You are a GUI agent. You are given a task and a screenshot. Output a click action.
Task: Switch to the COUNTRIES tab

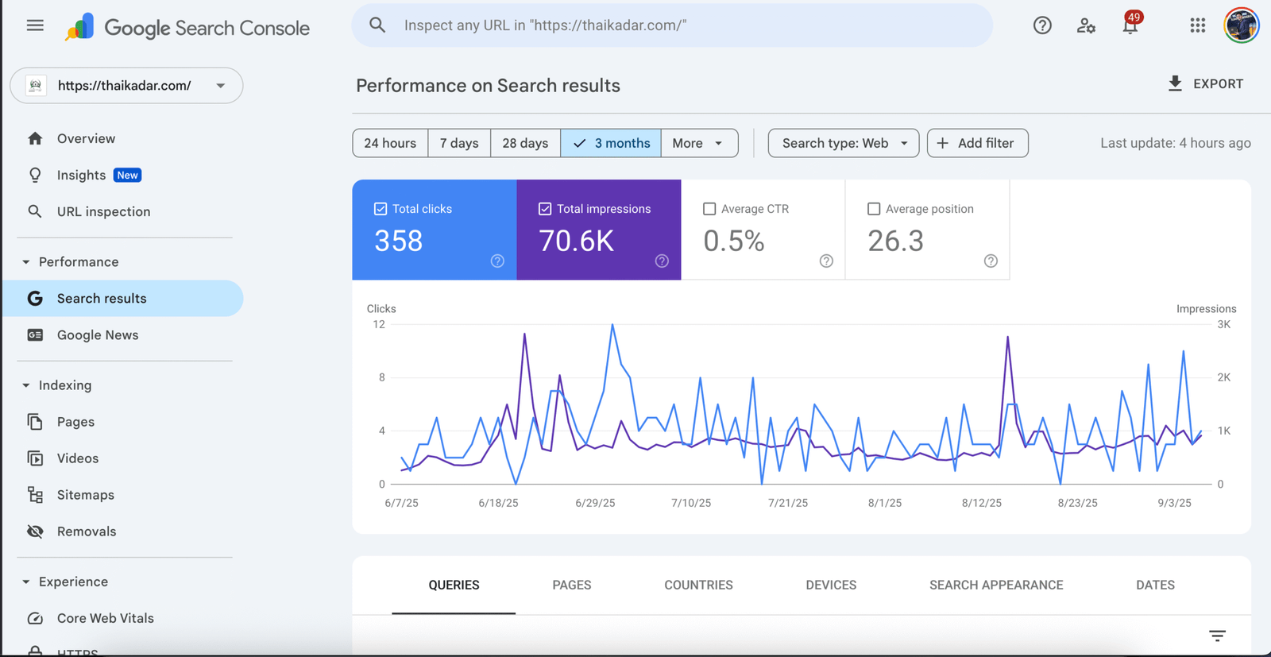point(698,585)
